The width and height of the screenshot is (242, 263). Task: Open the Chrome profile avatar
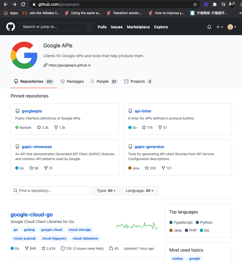[232, 4]
